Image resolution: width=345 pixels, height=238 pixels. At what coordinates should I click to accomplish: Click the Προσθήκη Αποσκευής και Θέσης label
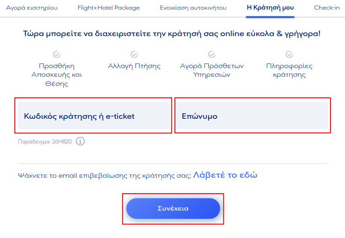click(x=57, y=75)
